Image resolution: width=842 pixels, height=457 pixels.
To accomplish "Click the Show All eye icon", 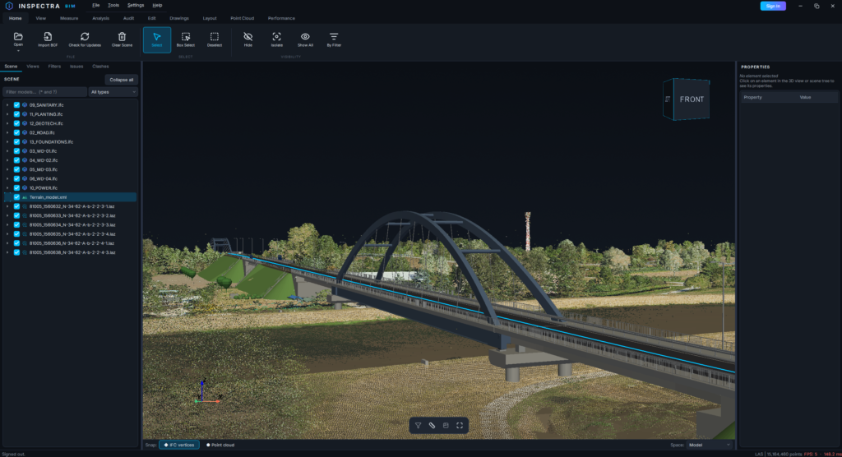I will pos(305,36).
